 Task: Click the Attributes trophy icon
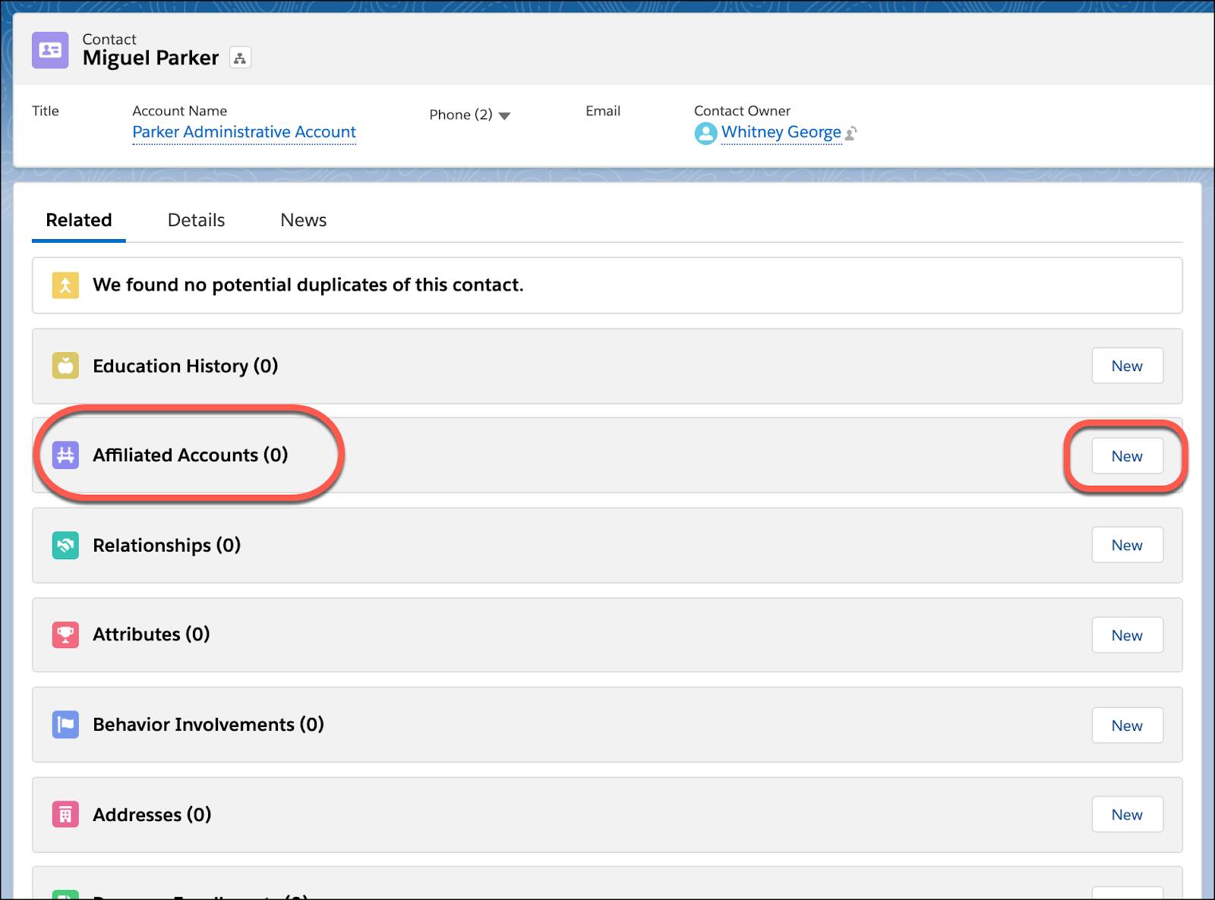(x=65, y=634)
